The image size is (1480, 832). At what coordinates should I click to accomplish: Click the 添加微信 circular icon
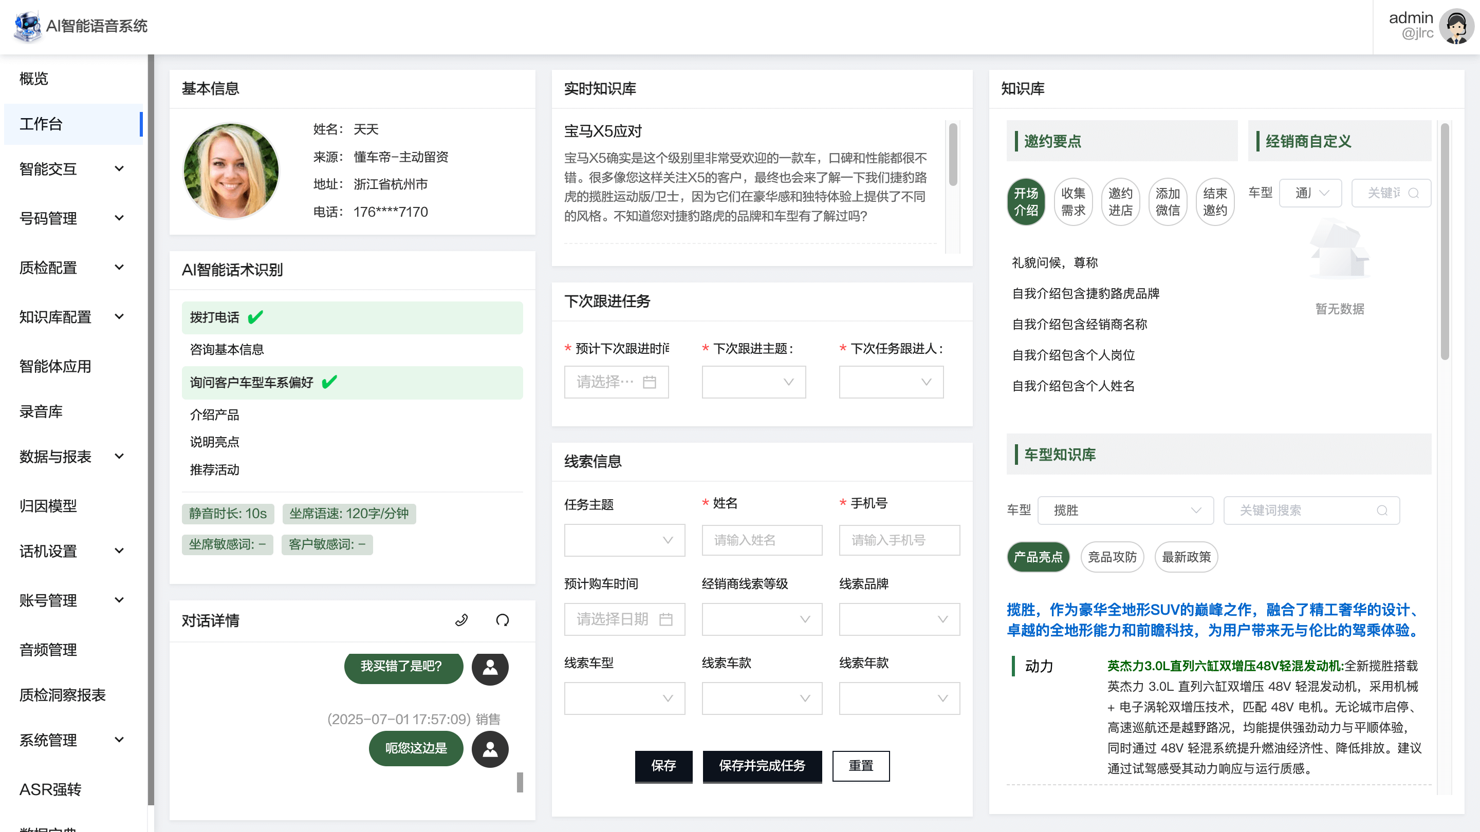point(1168,201)
